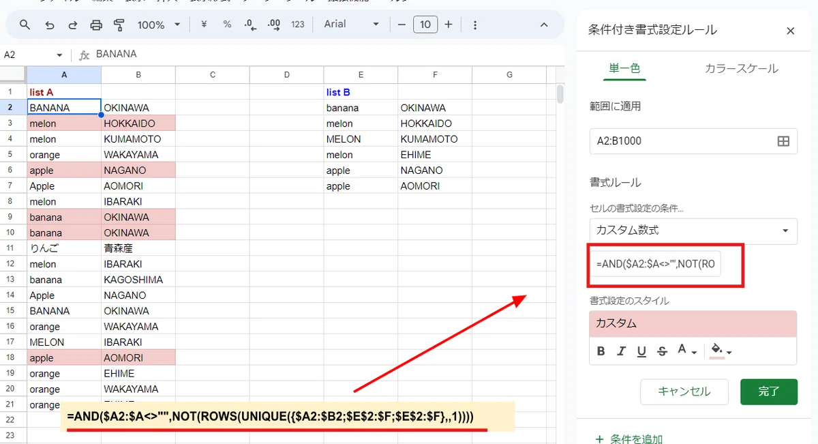Select the りんご cell
This screenshot has height=444, width=818.
[x=64, y=249]
